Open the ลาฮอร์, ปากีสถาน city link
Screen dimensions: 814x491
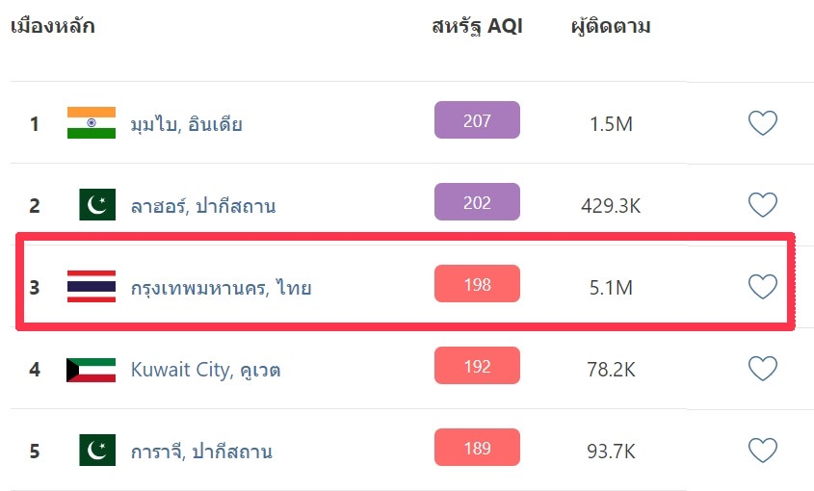click(x=203, y=206)
